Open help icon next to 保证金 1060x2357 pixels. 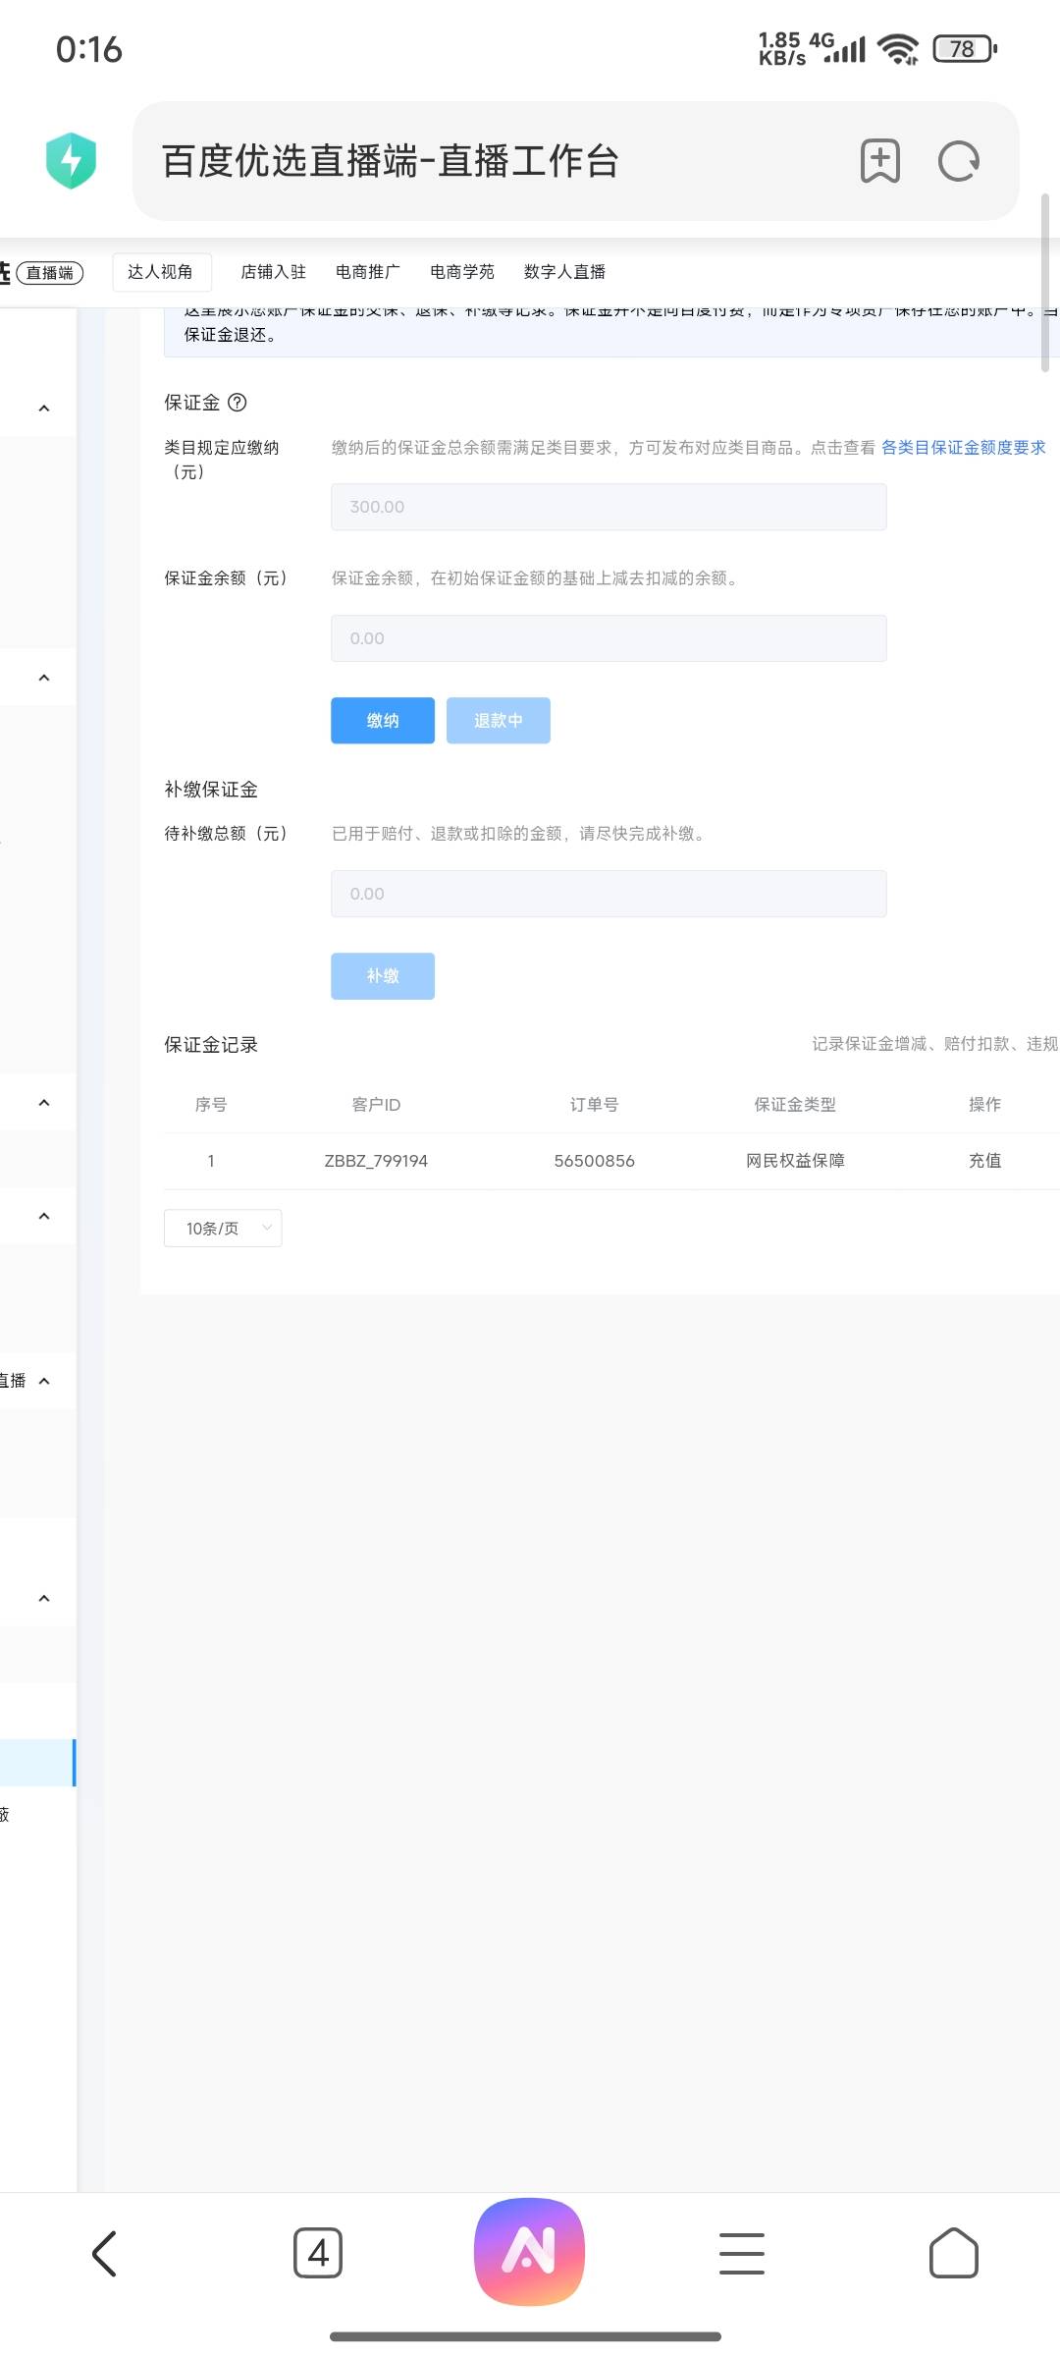pos(238,403)
